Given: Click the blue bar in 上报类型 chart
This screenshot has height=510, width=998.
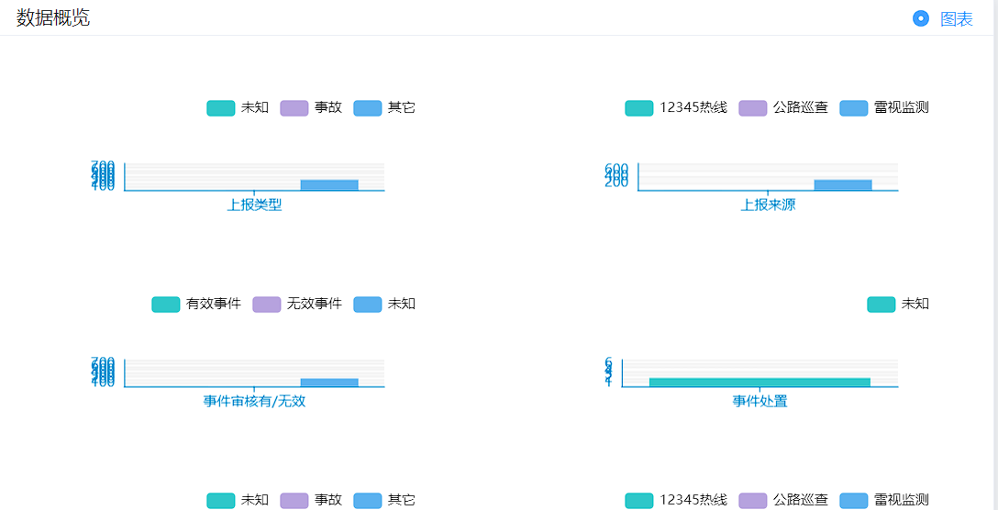Looking at the screenshot, I should click(x=329, y=184).
